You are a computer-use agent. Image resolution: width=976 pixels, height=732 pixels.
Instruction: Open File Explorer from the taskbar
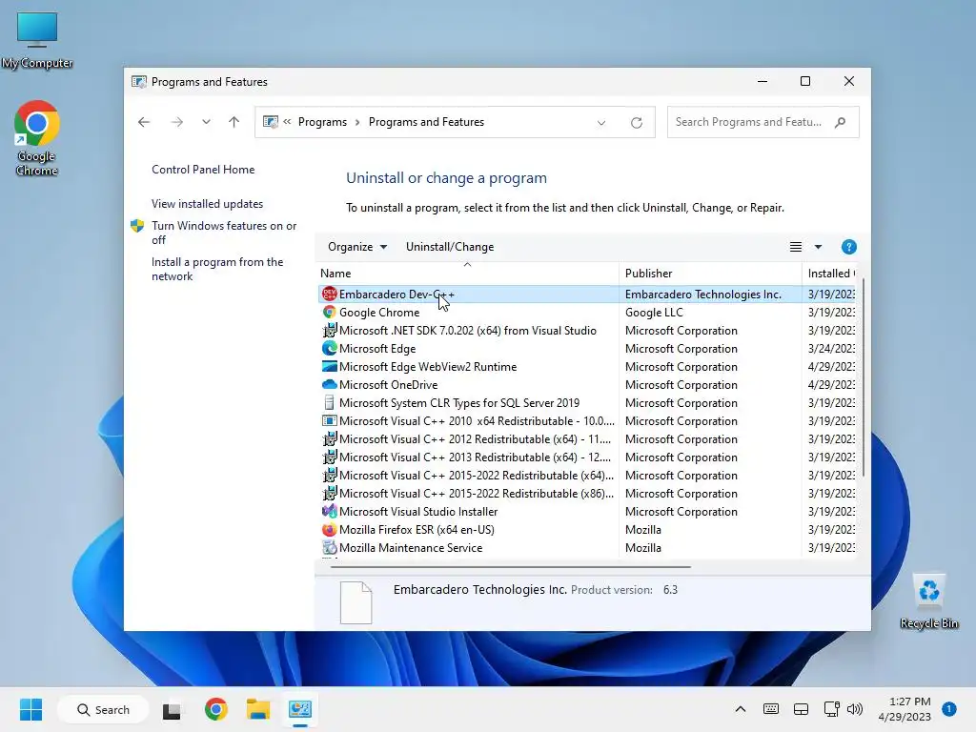tap(257, 709)
